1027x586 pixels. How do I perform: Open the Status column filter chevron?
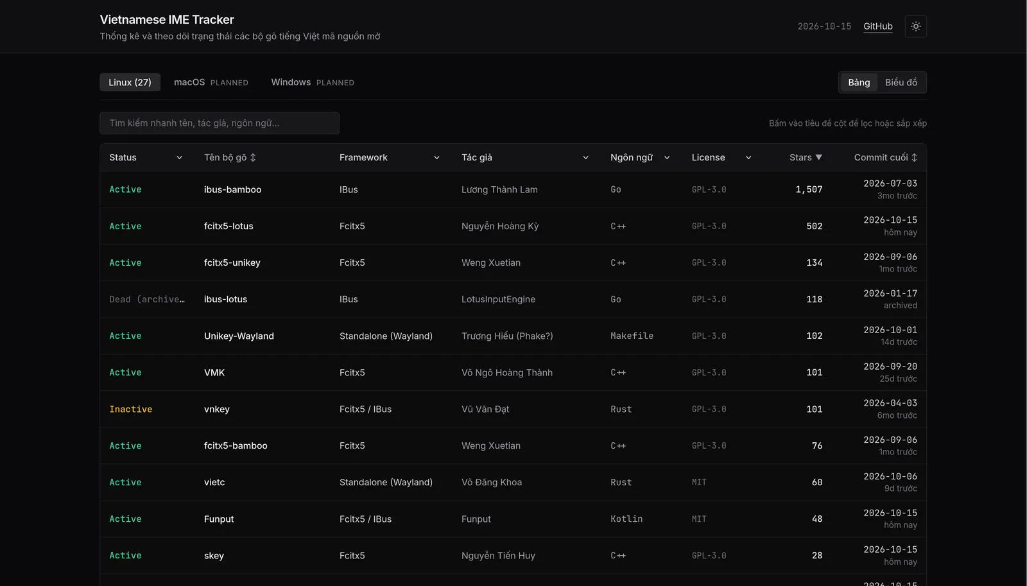179,158
